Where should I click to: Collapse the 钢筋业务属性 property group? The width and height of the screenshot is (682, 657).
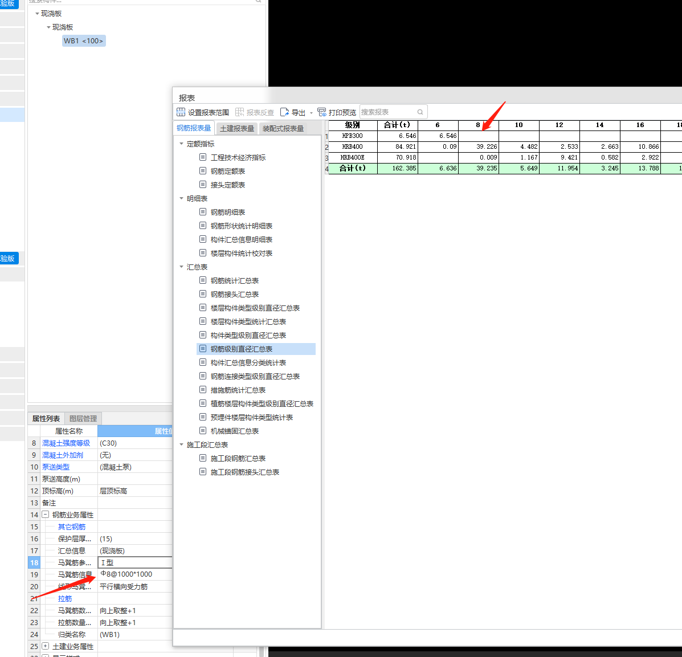click(45, 515)
